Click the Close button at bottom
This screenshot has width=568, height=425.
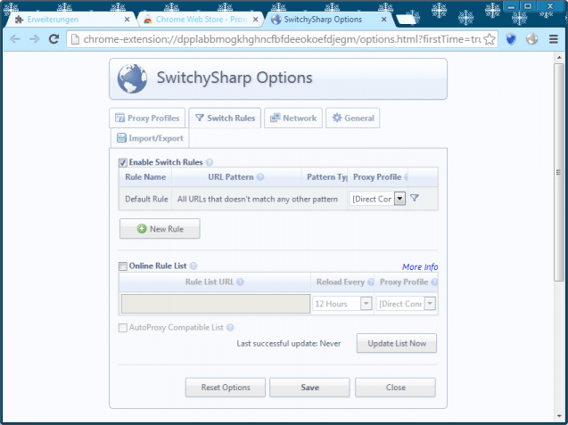[x=395, y=388]
